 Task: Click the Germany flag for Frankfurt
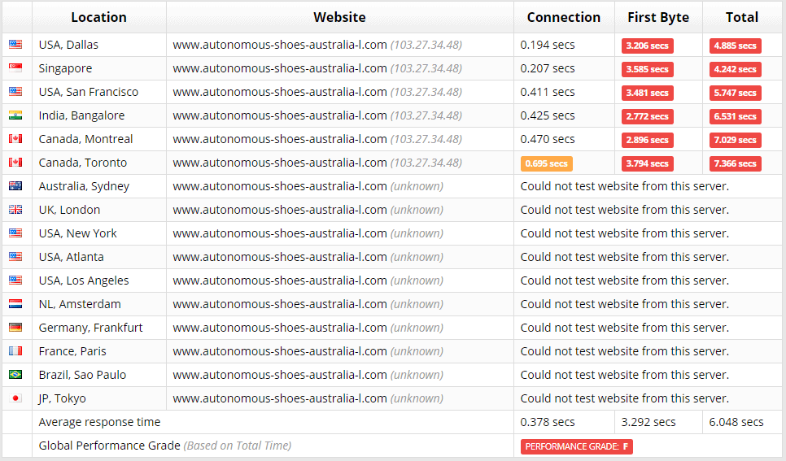pyautogui.click(x=15, y=327)
